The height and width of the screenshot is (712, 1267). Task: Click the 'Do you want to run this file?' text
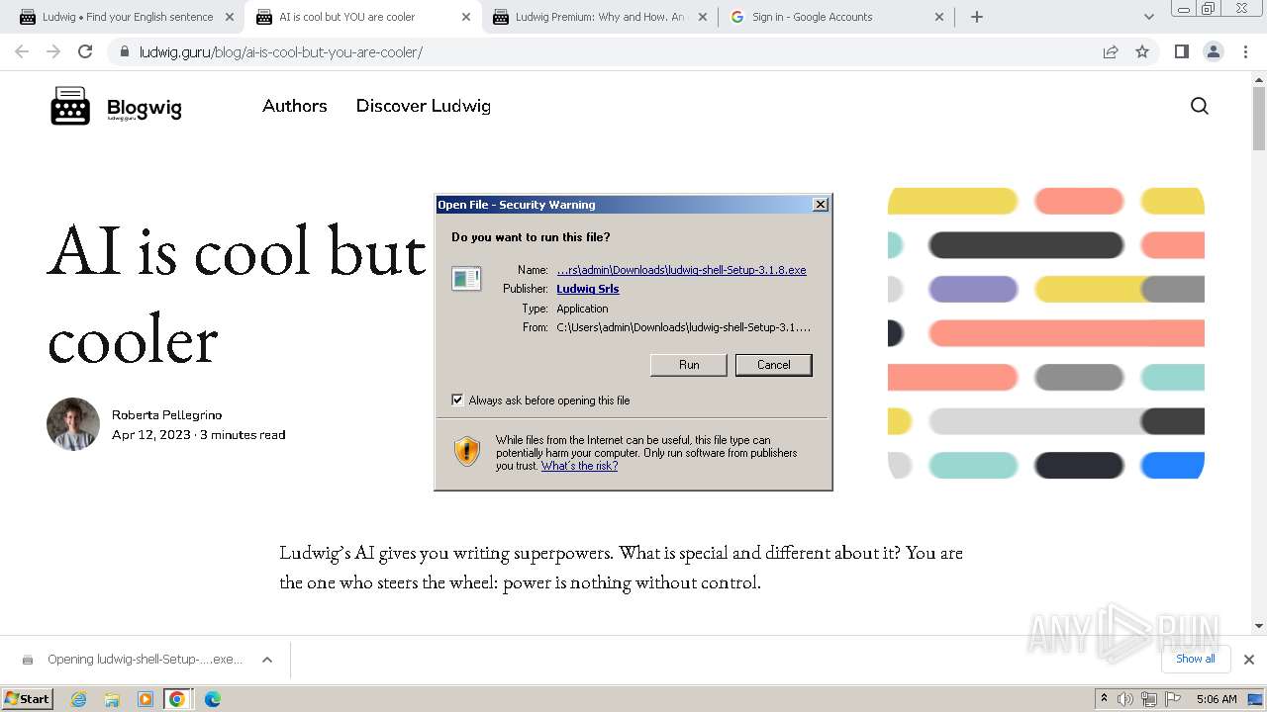click(x=531, y=237)
